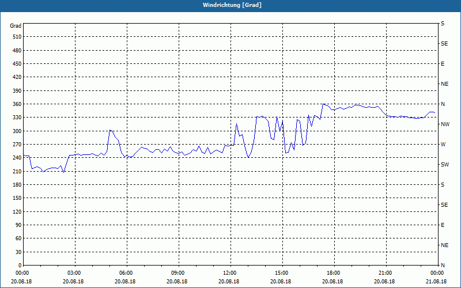Select the 330 y-axis value

(17, 118)
